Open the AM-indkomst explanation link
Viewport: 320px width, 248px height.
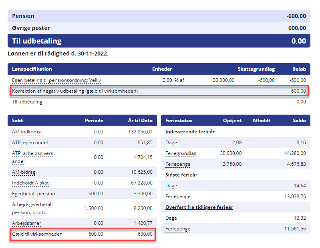[x=27, y=132]
